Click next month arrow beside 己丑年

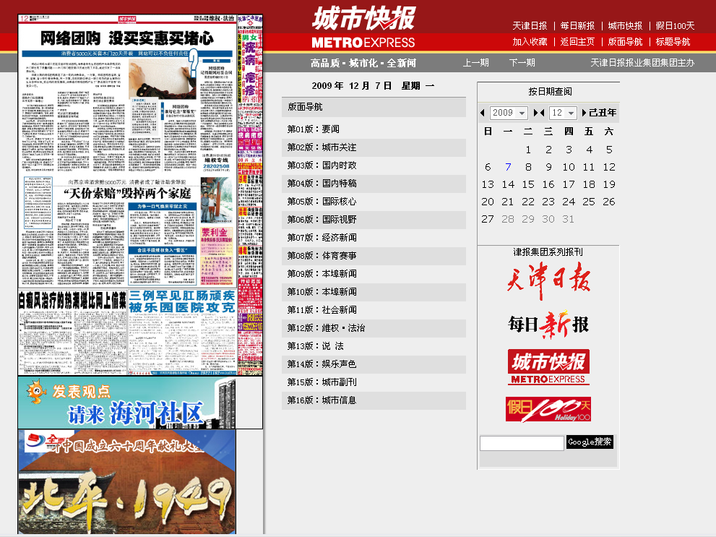584,113
